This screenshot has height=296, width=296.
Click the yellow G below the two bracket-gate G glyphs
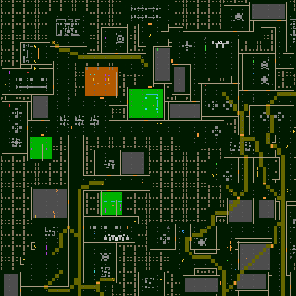click(35, 68)
